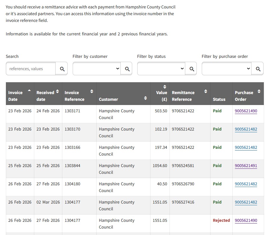The width and height of the screenshot is (270, 235).
Task: Sort by Invoice Date column arrow
Action: [x=29, y=90]
